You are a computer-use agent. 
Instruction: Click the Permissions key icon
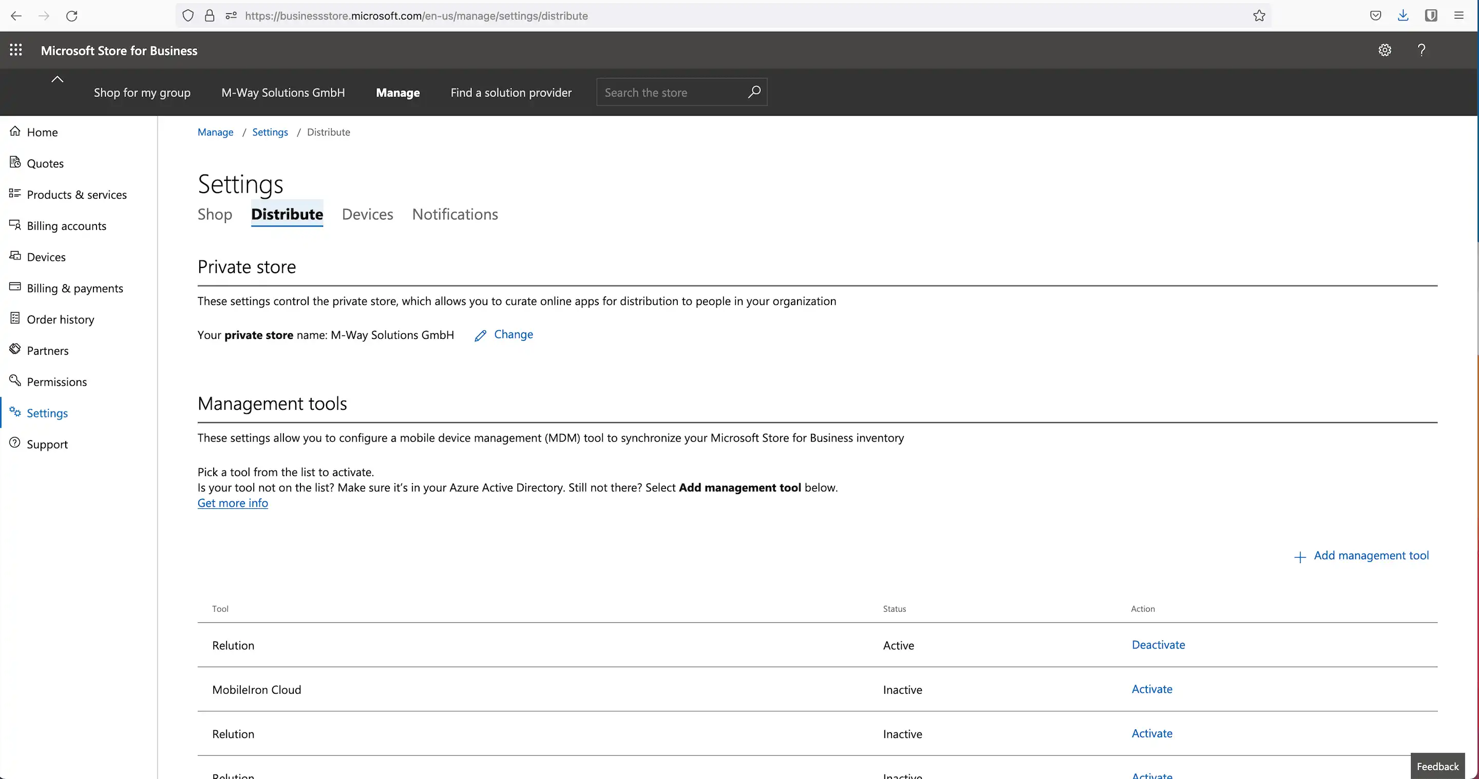pyautogui.click(x=15, y=380)
